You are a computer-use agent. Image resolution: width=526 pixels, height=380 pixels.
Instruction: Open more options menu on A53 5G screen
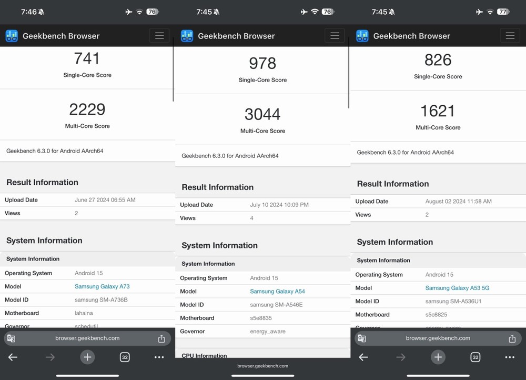click(510, 357)
